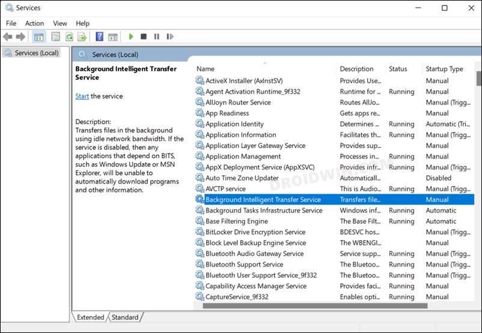
Task: Click gear icon beside Bluetooth Support Service
Action: 200,264
